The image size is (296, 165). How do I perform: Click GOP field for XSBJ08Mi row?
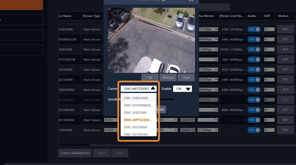click(269, 130)
